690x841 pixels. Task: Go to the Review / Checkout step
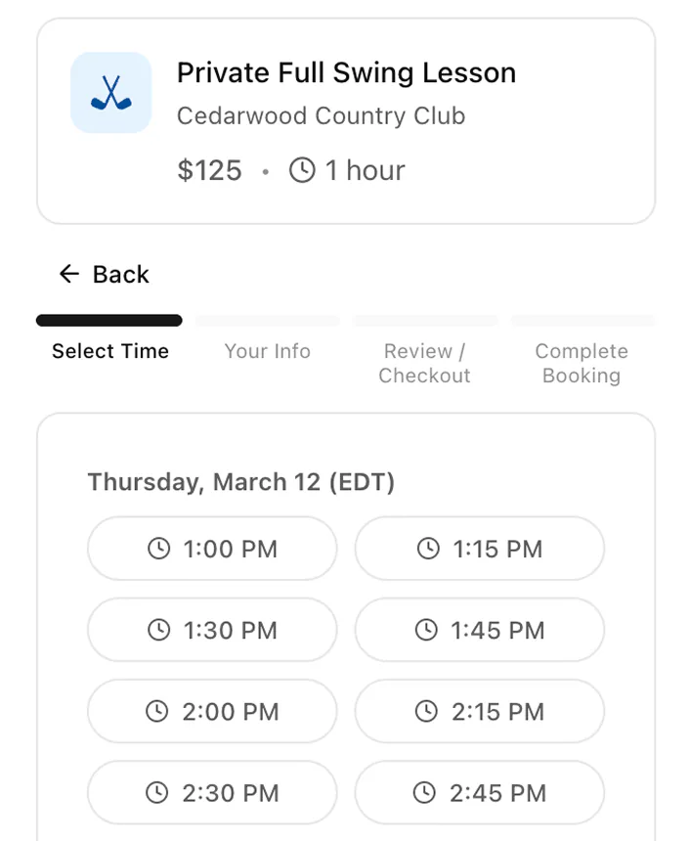[424, 363]
